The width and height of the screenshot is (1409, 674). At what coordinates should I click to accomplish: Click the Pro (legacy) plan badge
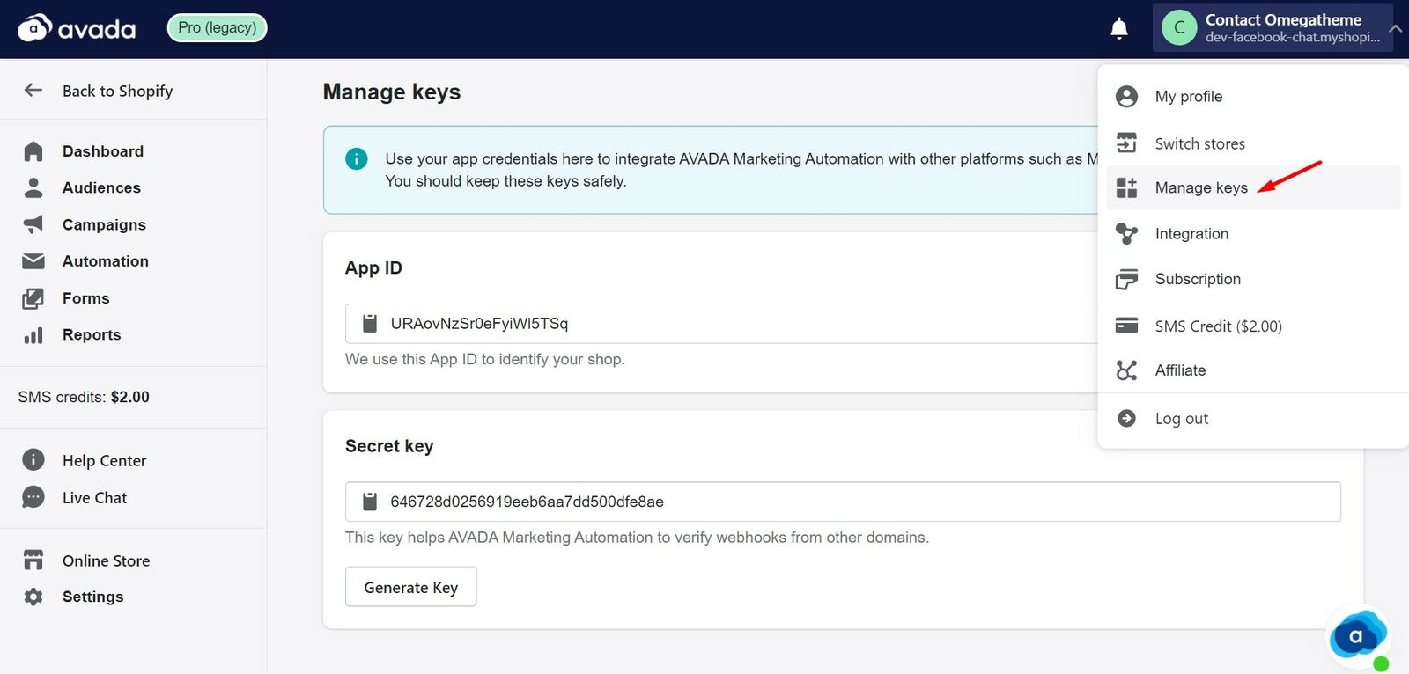[x=217, y=27]
